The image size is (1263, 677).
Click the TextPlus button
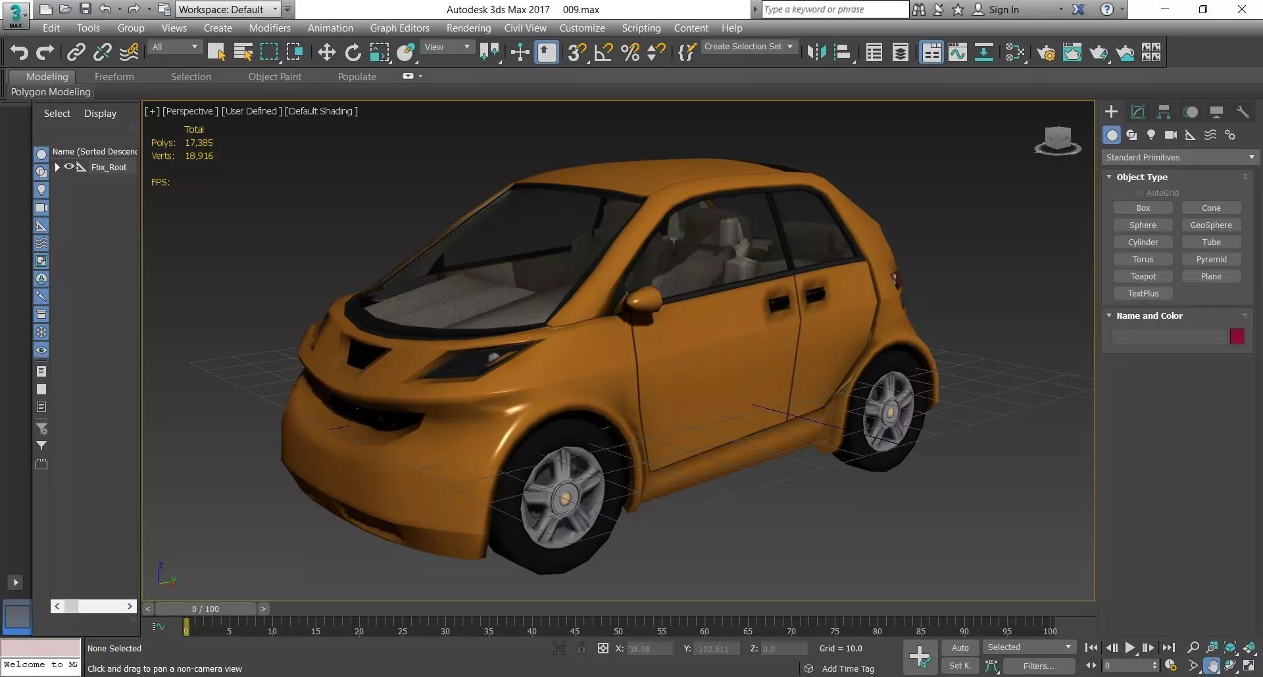(1143, 294)
